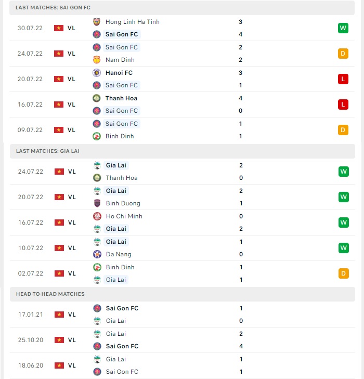Click VL league label on 10.07.22 row
Screen dimensions: 364x379
(x=72, y=248)
